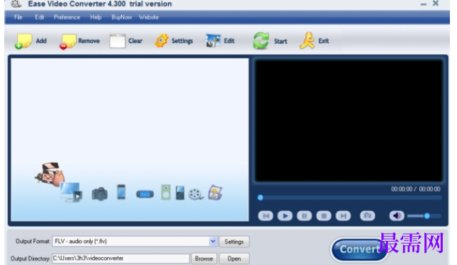This screenshot has height=265, width=457.
Task: Click the green Start arrows icon
Action: (261, 41)
